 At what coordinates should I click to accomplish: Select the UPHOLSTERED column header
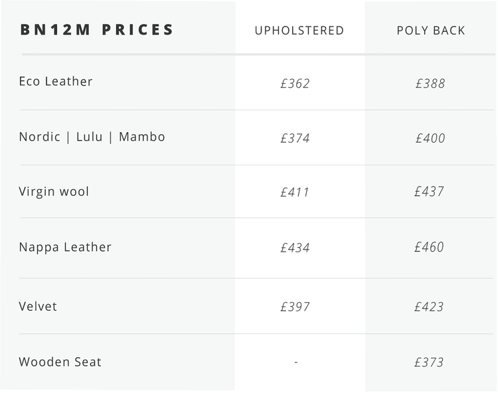pos(299,31)
